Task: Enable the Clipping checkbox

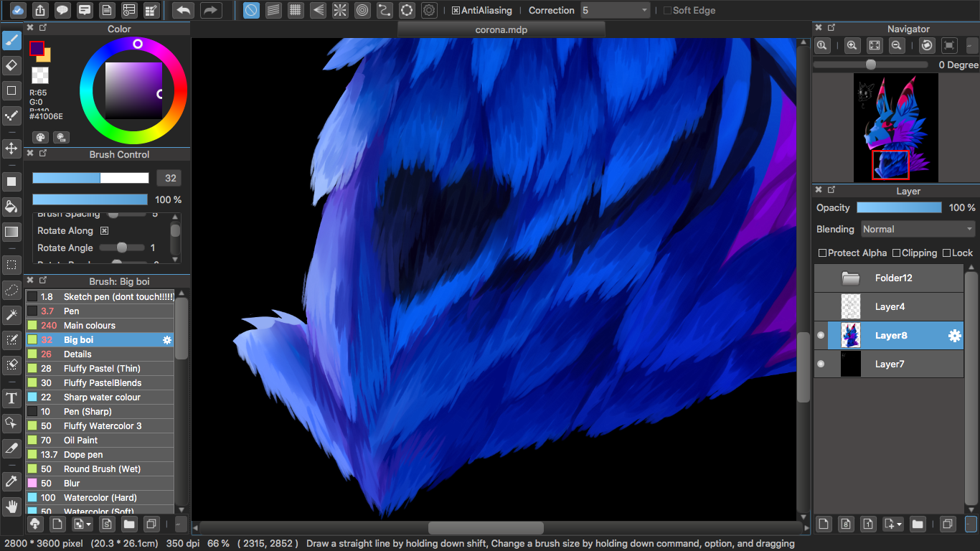Action: (896, 253)
